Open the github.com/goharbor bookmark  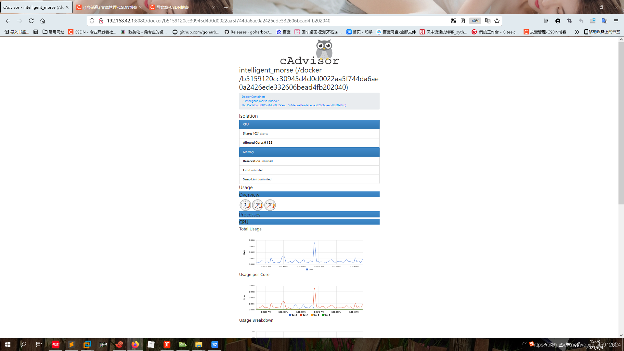(196, 32)
